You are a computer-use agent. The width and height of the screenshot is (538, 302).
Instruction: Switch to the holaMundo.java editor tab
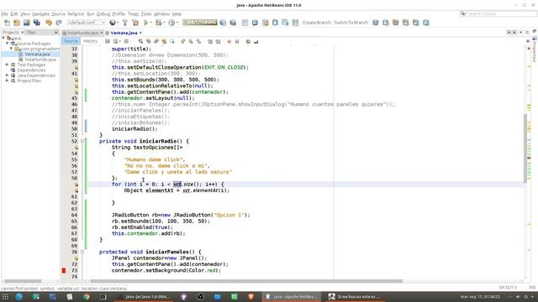point(82,33)
